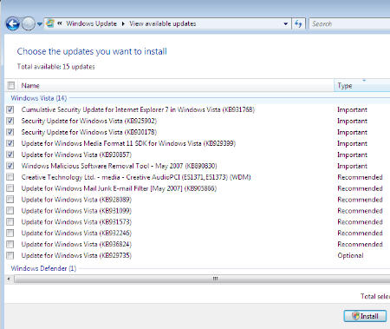Click Optional type of KB929735 row
Image resolution: width=390 pixels, height=329 pixels.
point(350,255)
